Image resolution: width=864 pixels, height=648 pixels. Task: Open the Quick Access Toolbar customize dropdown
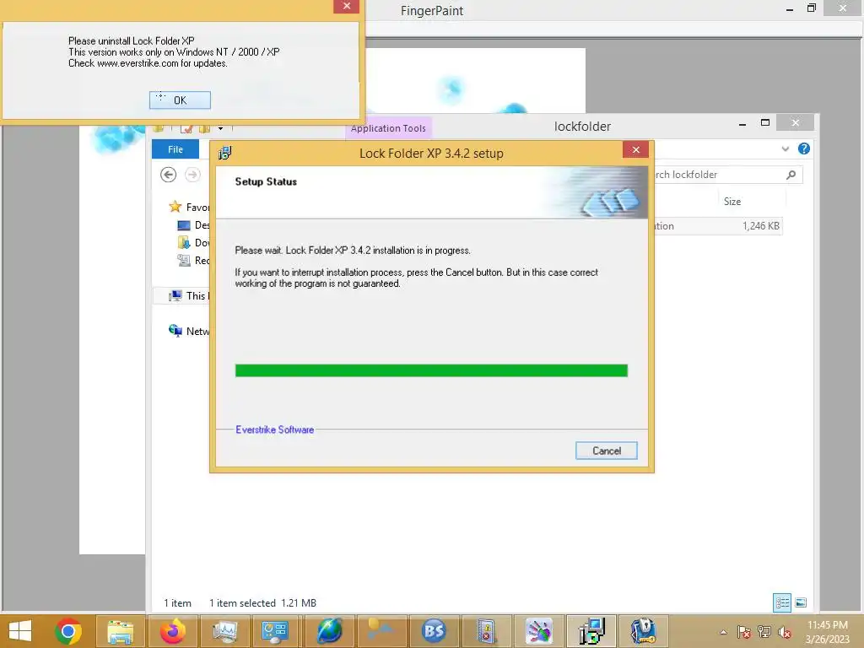[220, 128]
